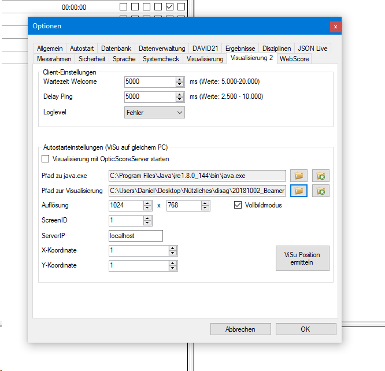
Task: Clear the java.exe path entry
Action: [x=320, y=176]
